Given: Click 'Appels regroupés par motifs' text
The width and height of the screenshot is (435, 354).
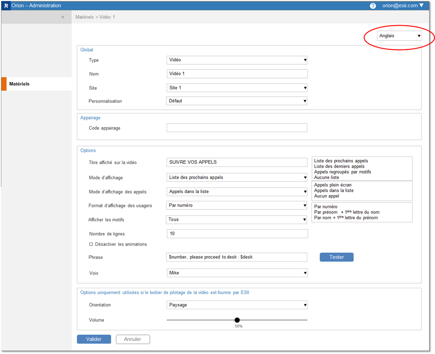Looking at the screenshot, I should [x=342, y=172].
